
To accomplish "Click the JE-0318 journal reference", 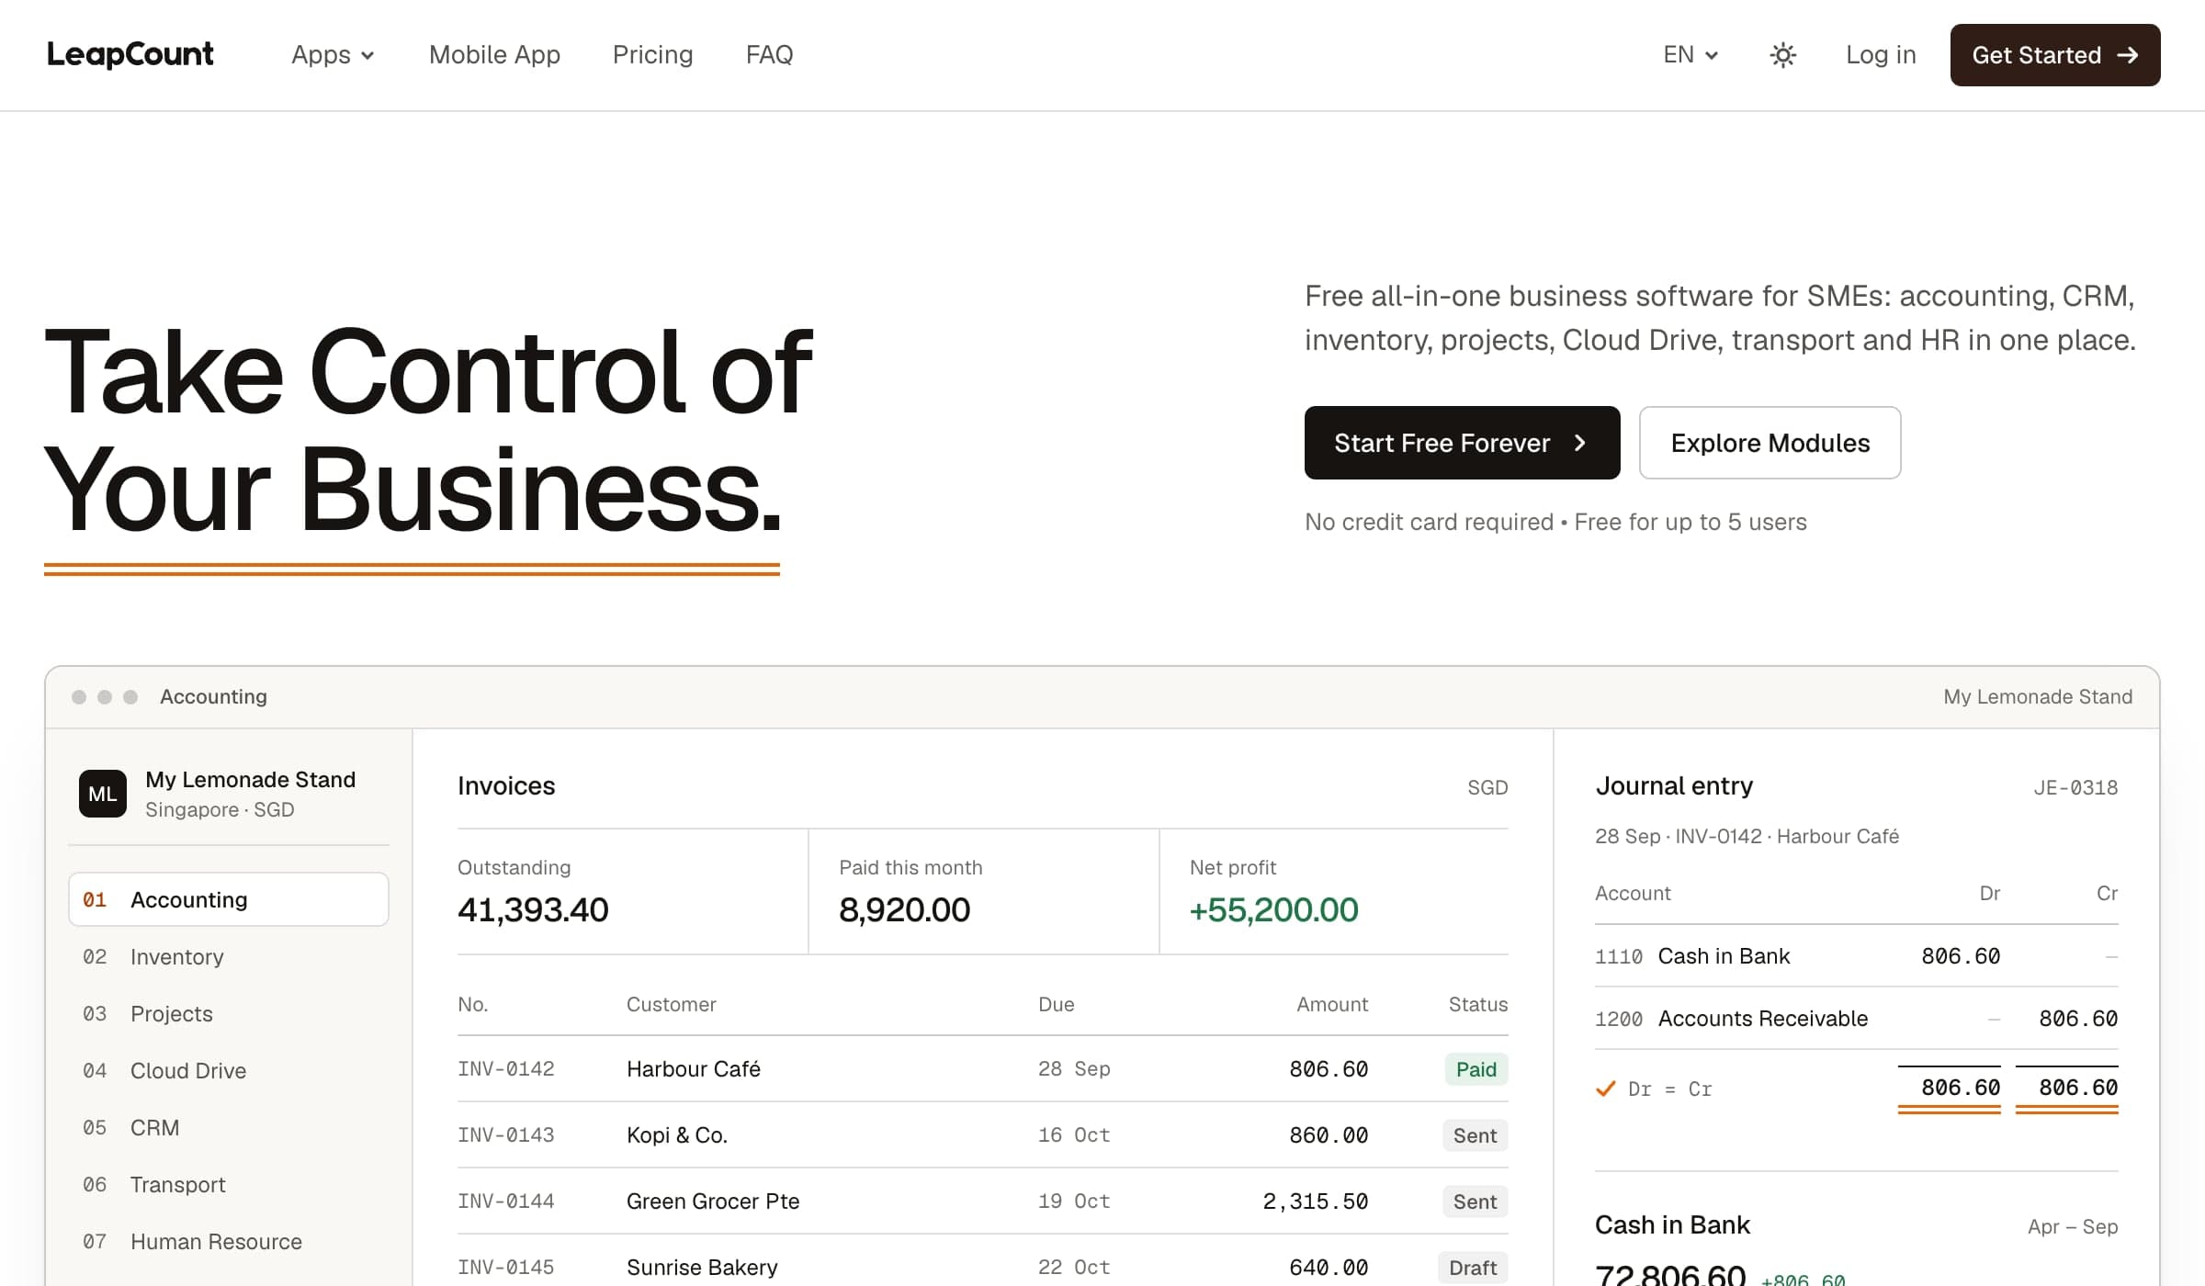I will pyautogui.click(x=2075, y=787).
